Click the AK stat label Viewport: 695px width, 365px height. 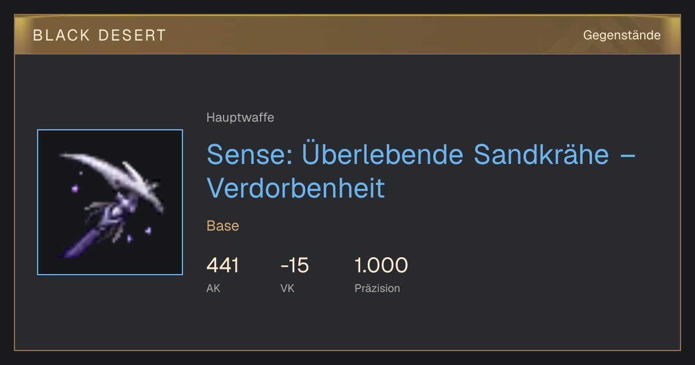(x=214, y=288)
